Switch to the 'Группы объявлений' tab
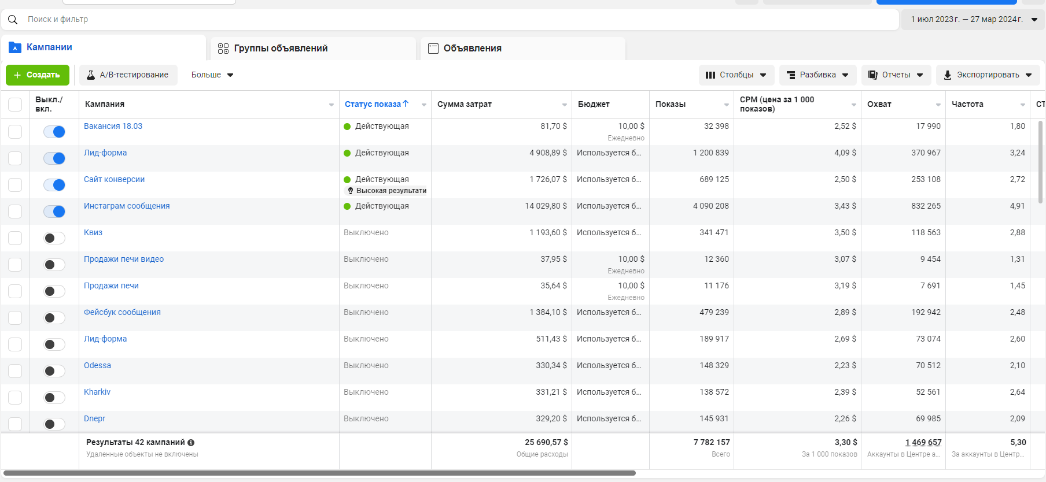 point(313,49)
